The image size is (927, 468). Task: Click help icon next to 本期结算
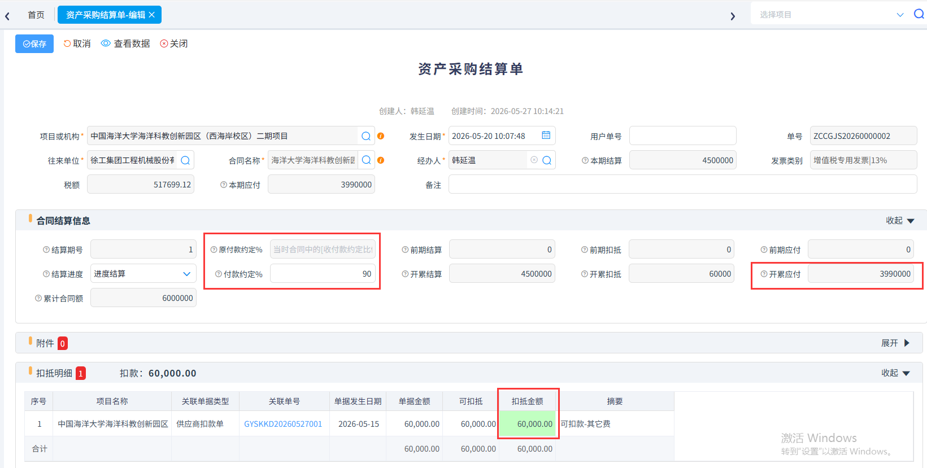(585, 160)
